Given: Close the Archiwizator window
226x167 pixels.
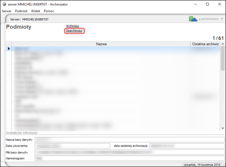Looking at the screenshot, I should tap(220, 4).
